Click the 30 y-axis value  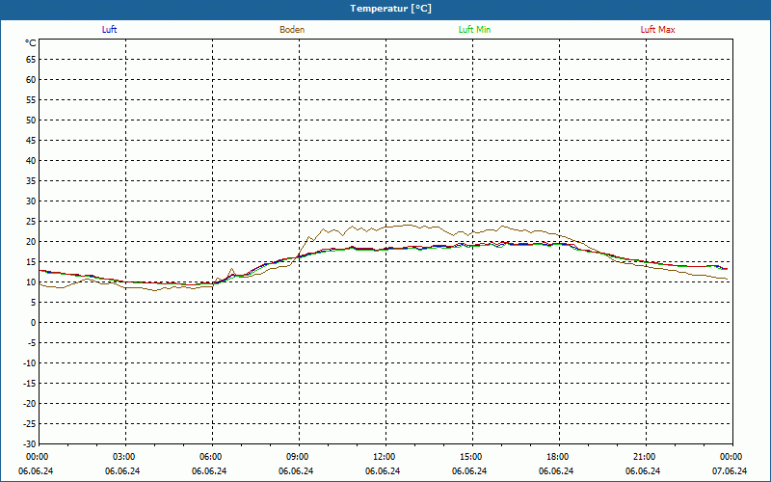click(31, 201)
